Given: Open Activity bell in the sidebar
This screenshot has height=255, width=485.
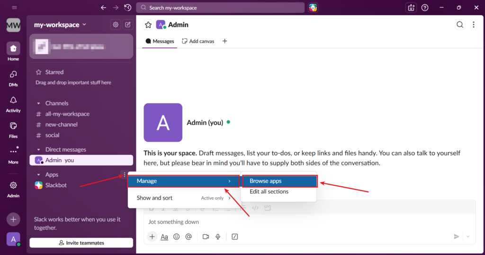Looking at the screenshot, I should [13, 104].
